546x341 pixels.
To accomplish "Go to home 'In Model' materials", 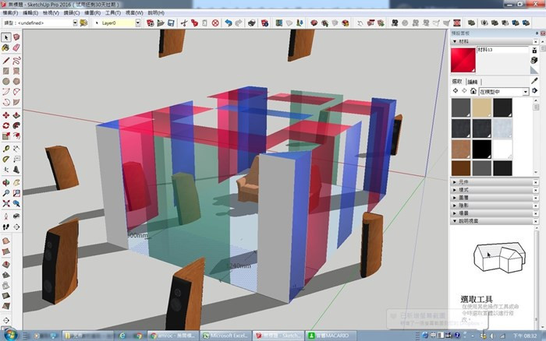I will point(473,92).
